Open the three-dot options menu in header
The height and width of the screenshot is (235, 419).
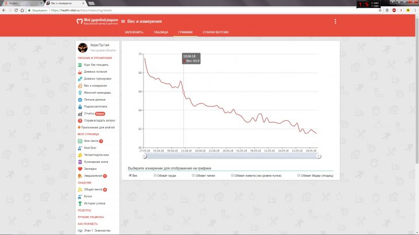(335, 22)
